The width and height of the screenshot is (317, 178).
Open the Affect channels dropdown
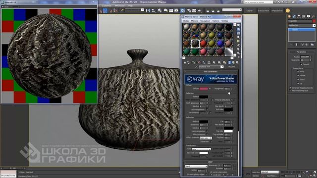pos(206,138)
